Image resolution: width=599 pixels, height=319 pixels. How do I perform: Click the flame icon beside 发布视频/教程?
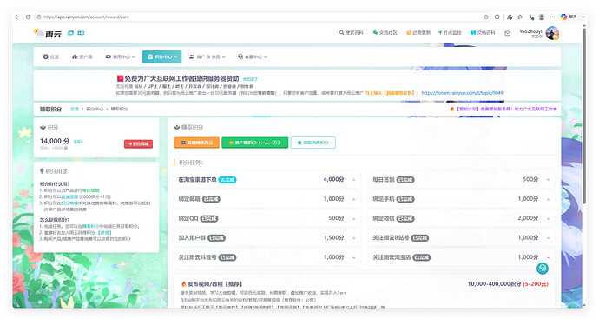[x=184, y=284]
